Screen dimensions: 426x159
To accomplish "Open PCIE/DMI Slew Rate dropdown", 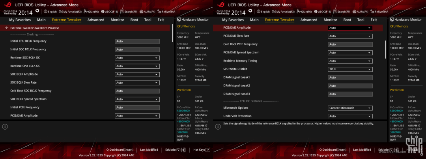I will pyautogui.click(x=350, y=36).
